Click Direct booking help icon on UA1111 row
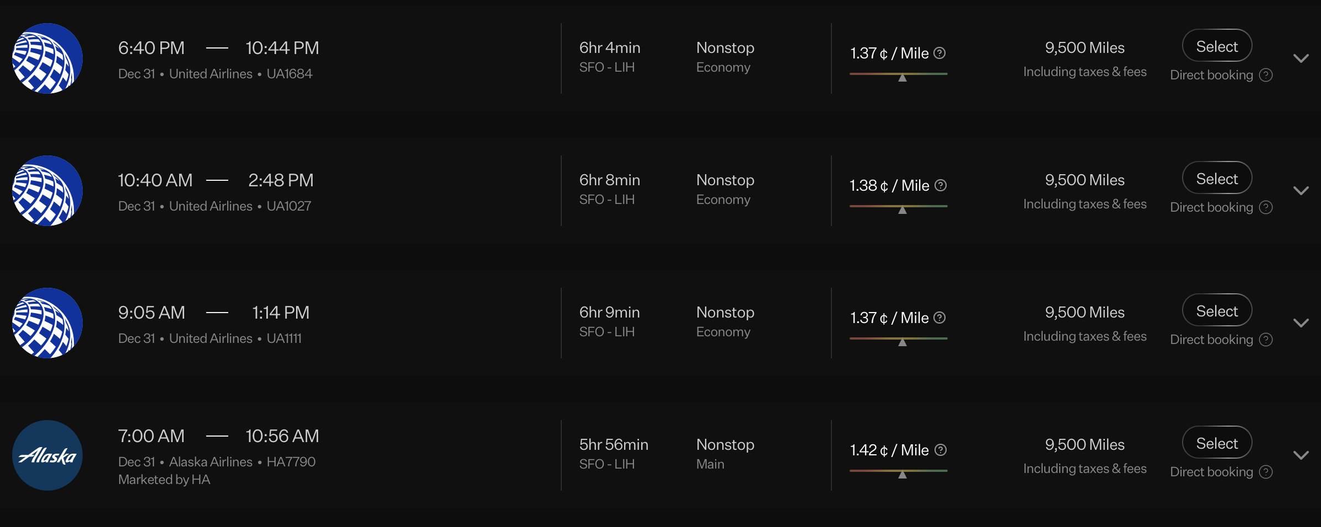This screenshot has width=1321, height=527. pyautogui.click(x=1266, y=340)
